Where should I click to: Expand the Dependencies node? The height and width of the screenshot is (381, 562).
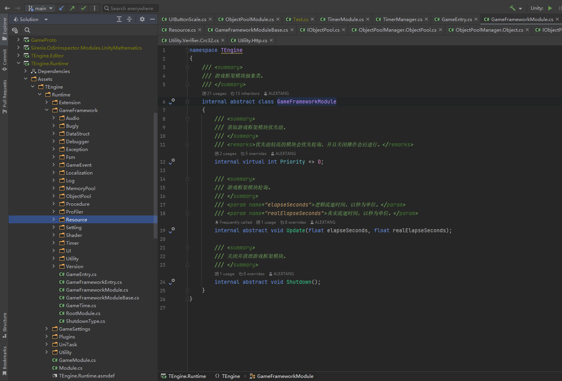tap(25, 71)
